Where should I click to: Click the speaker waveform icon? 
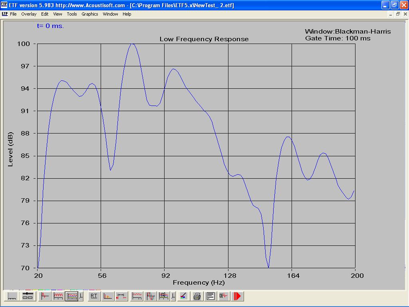coord(224,296)
